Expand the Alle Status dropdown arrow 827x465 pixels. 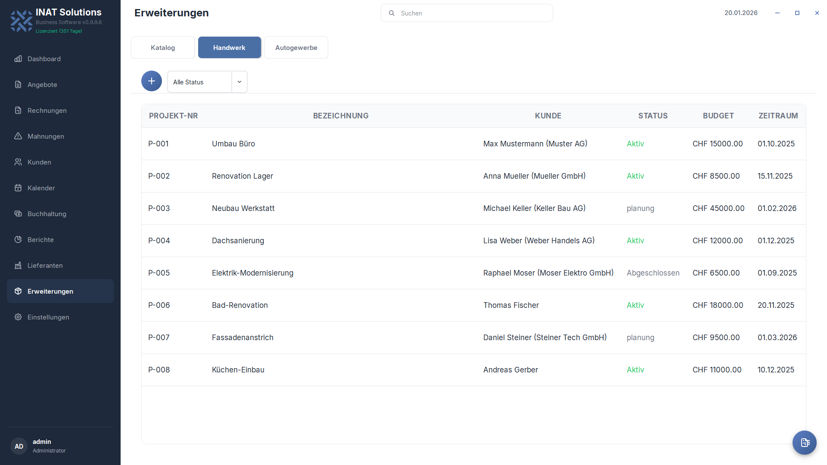click(x=239, y=82)
